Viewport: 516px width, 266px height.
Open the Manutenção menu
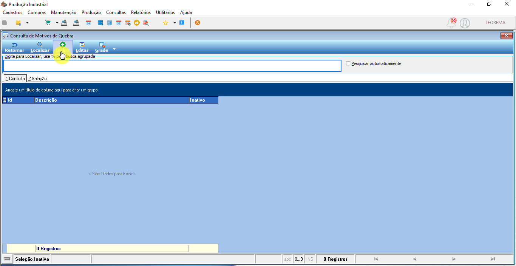click(x=63, y=12)
